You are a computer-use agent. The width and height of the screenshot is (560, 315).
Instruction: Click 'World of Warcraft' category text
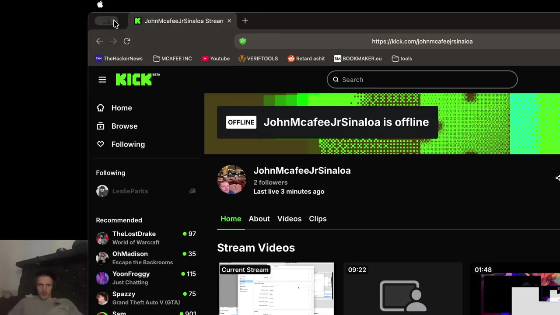click(136, 242)
